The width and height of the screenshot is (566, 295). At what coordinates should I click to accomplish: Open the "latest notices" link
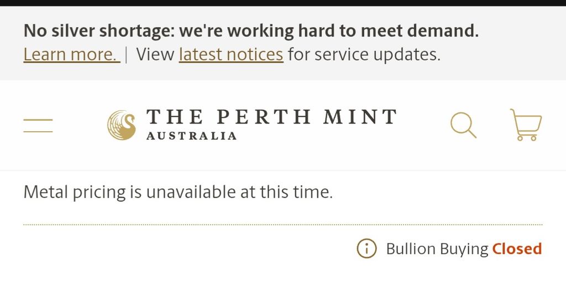tap(231, 55)
